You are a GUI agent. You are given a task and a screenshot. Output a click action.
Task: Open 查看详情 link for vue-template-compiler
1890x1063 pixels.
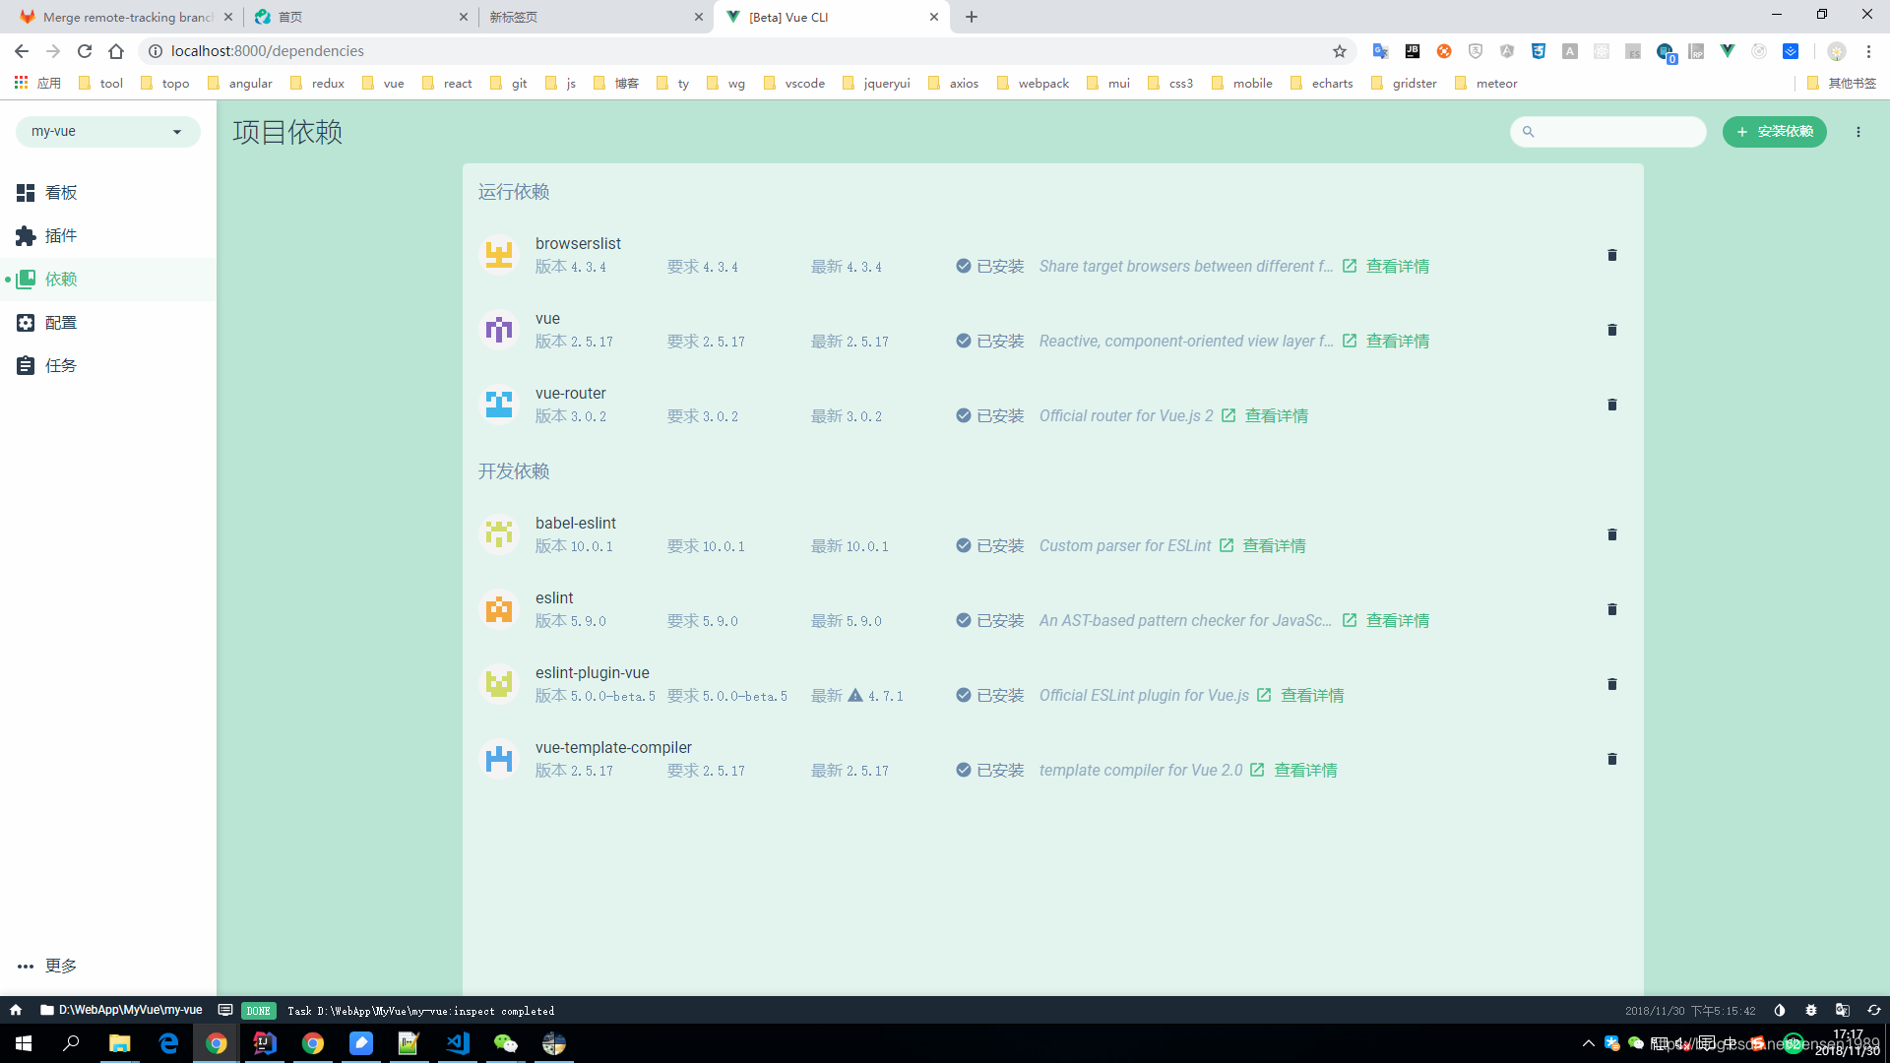(x=1293, y=771)
